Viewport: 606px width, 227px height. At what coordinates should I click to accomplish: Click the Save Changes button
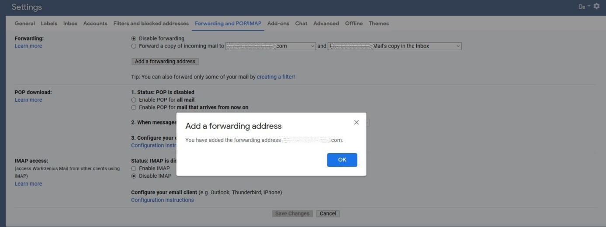tap(292, 213)
